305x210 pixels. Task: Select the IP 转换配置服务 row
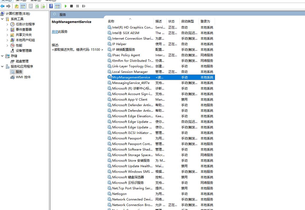point(161,50)
